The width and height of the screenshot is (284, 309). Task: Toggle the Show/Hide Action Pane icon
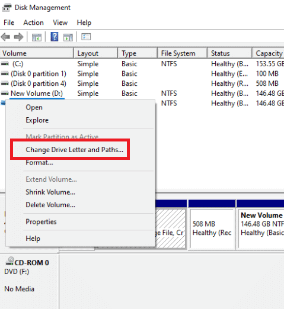coord(68,37)
